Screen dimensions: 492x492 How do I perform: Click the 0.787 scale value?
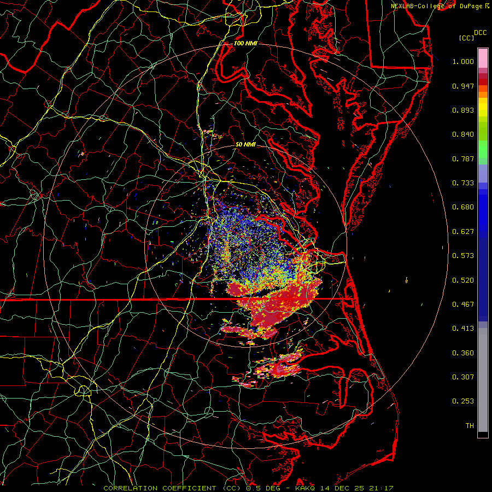point(463,159)
